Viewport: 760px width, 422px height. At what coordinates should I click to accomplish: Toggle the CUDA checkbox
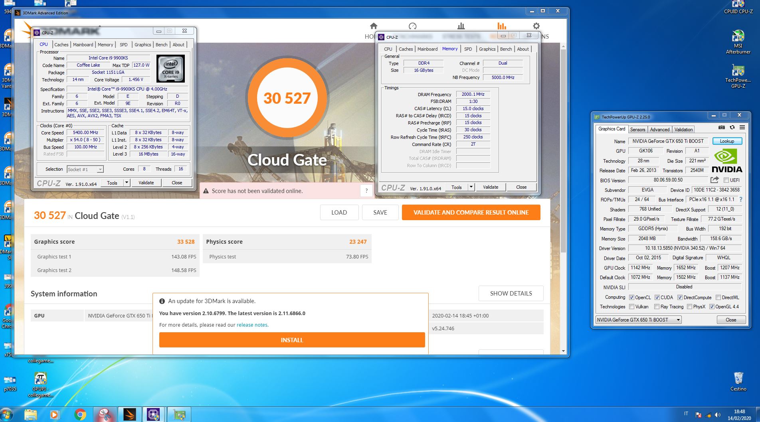pos(657,298)
